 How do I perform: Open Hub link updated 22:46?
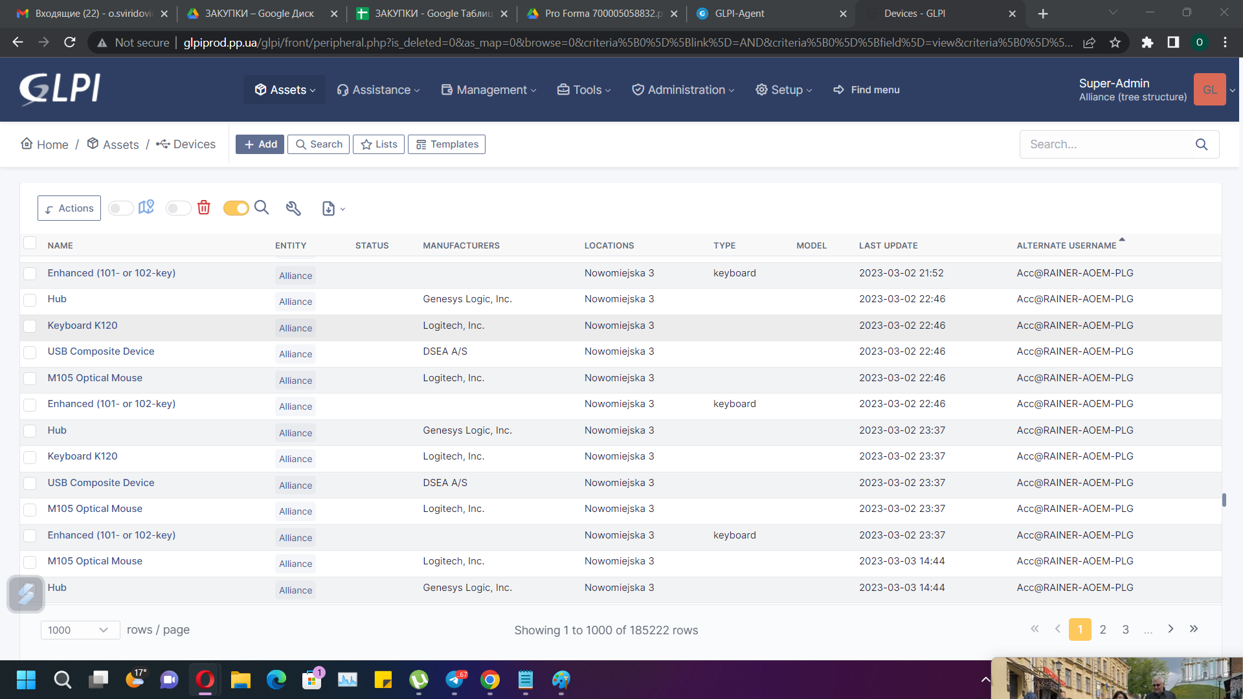pyautogui.click(x=57, y=299)
